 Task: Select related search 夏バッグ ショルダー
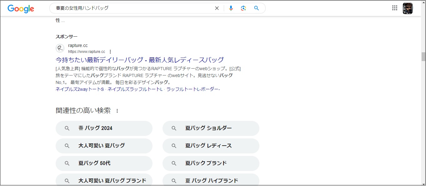click(211, 128)
